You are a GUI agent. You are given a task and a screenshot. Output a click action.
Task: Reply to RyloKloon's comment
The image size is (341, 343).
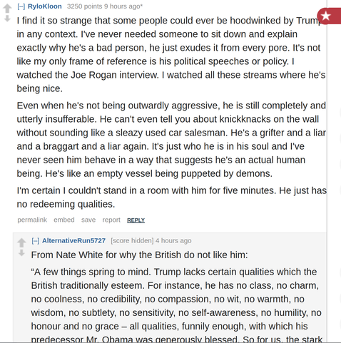[x=136, y=220]
